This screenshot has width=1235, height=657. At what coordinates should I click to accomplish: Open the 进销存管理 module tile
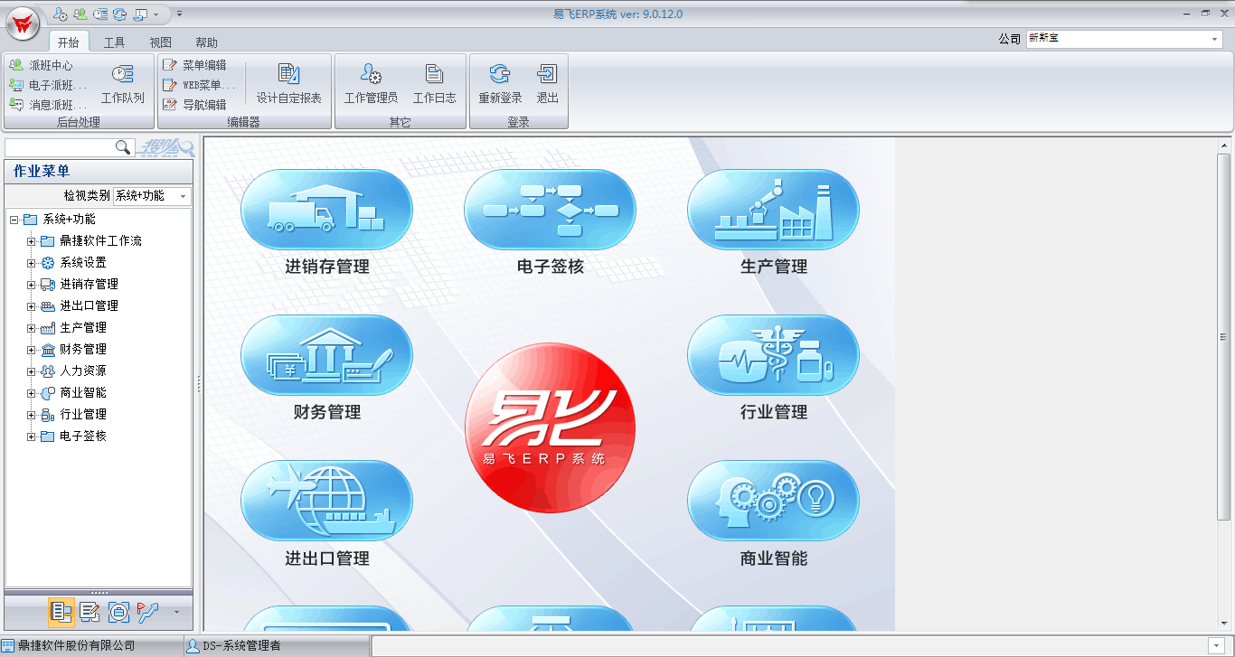coord(326,211)
